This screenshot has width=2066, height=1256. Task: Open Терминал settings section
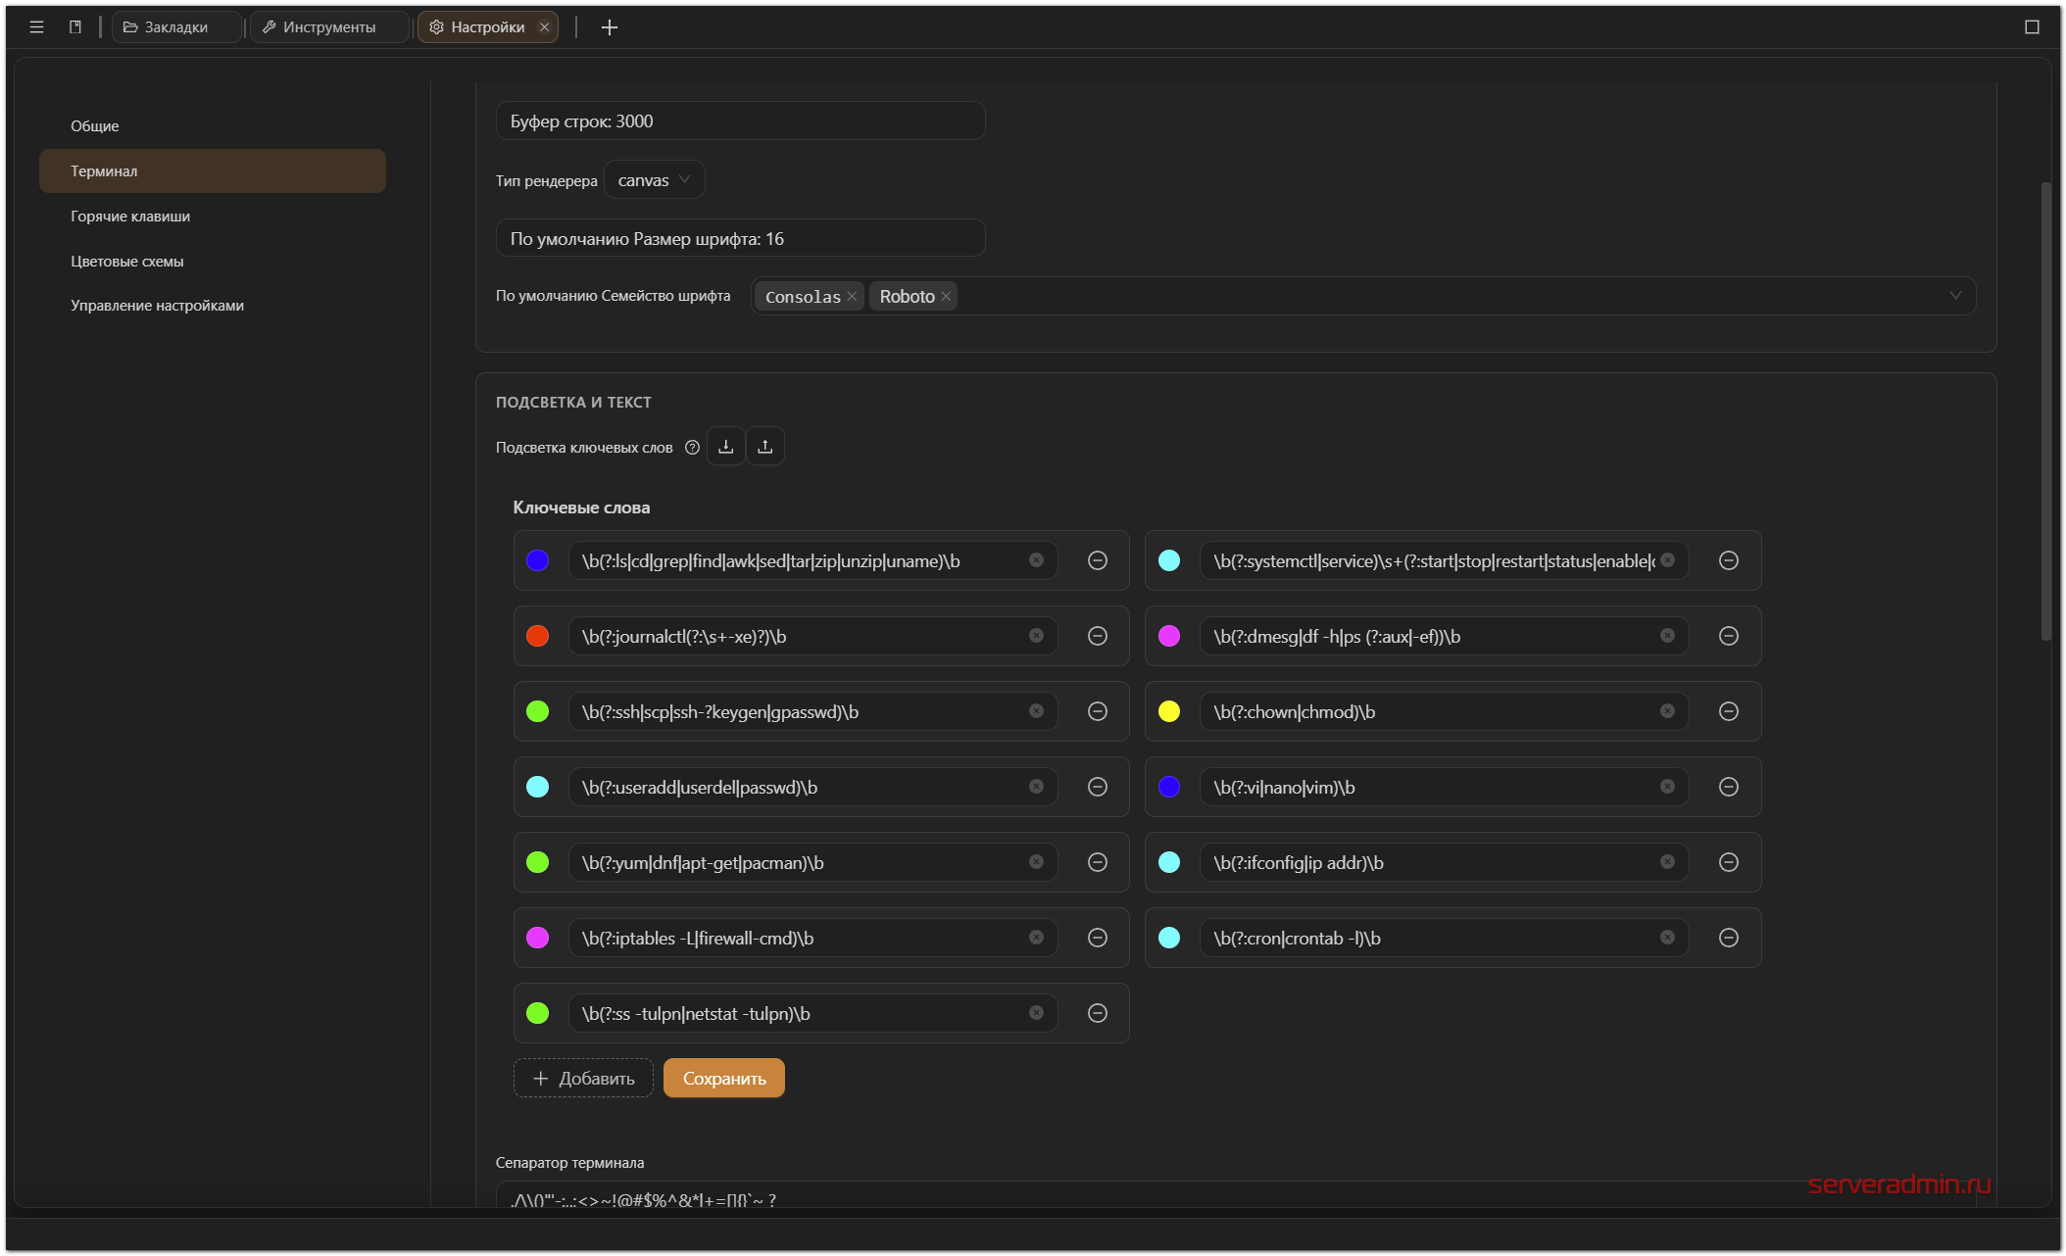(x=213, y=171)
